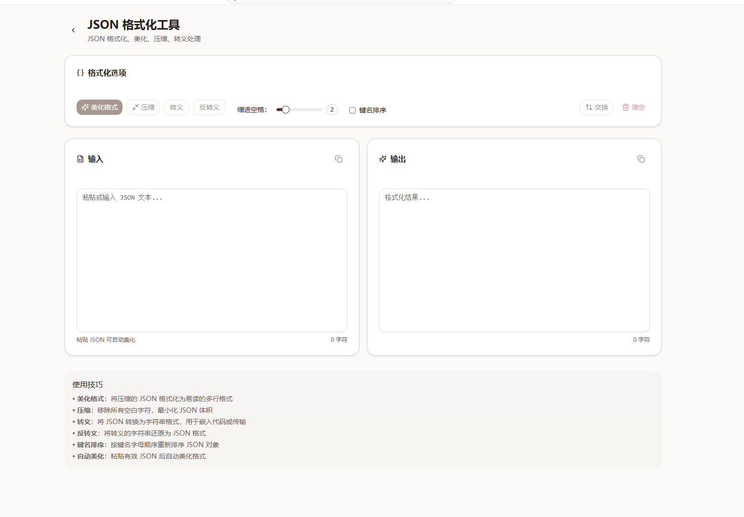Click the 使用技巧 heading
The image size is (744, 517).
(88, 384)
